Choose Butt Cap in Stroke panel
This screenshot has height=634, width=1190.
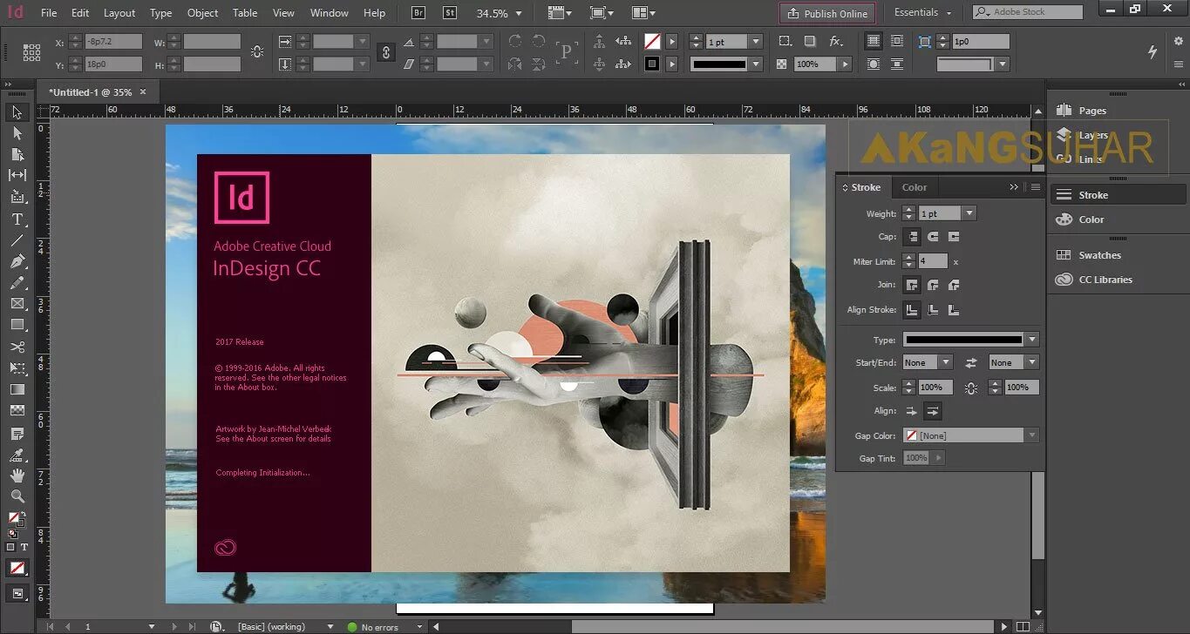(912, 237)
